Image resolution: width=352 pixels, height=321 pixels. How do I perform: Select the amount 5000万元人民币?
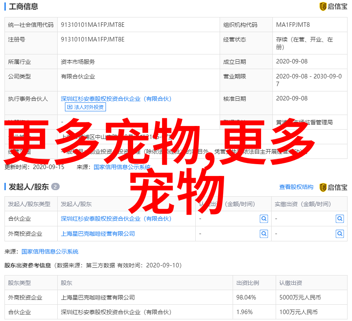pos(300,297)
